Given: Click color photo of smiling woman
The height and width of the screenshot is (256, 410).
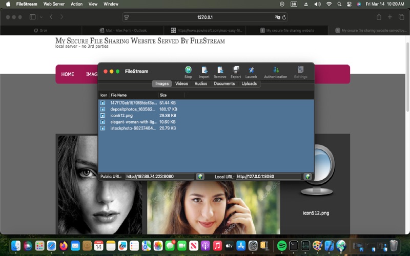Looking at the screenshot, I should [213, 207].
